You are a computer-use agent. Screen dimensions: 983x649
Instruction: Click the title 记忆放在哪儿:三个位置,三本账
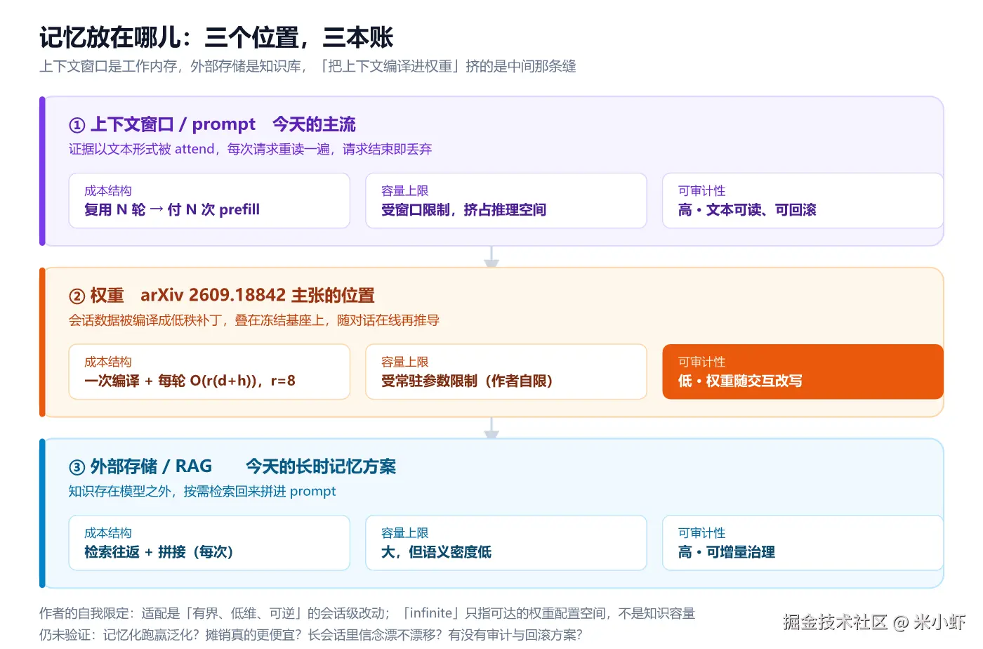click(216, 37)
